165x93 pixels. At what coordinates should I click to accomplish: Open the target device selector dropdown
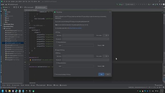[x=130, y=4]
